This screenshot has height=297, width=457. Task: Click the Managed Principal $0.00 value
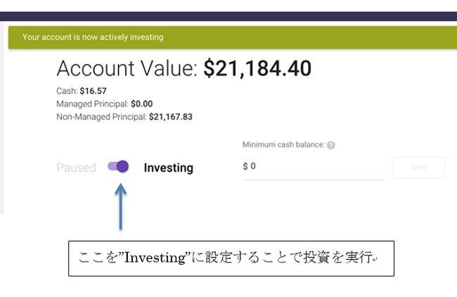(x=141, y=103)
